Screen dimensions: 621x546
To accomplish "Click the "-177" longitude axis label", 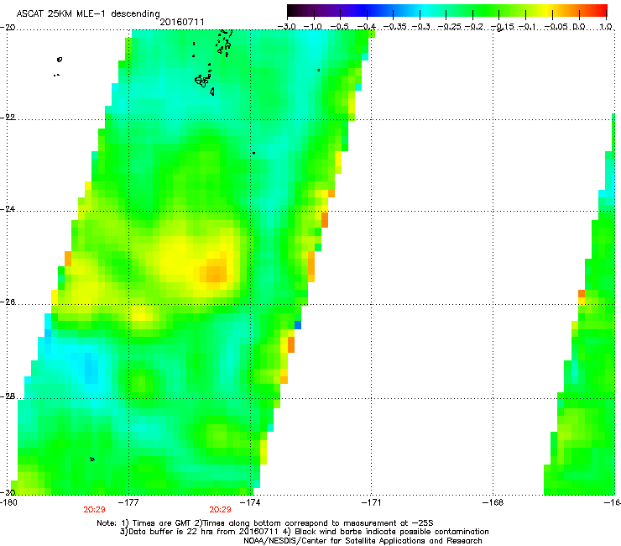I will [x=128, y=502].
